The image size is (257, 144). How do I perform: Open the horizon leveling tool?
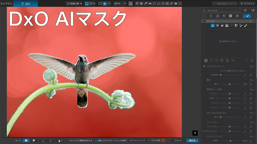[x=150, y=4]
